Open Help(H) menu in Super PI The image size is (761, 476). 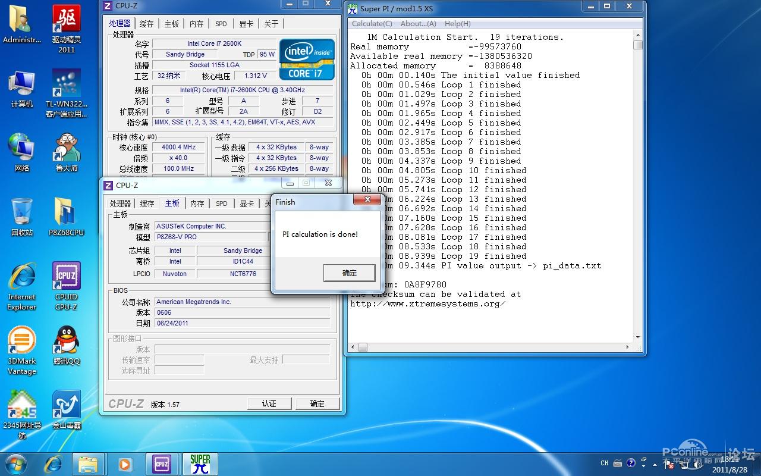pyautogui.click(x=458, y=24)
